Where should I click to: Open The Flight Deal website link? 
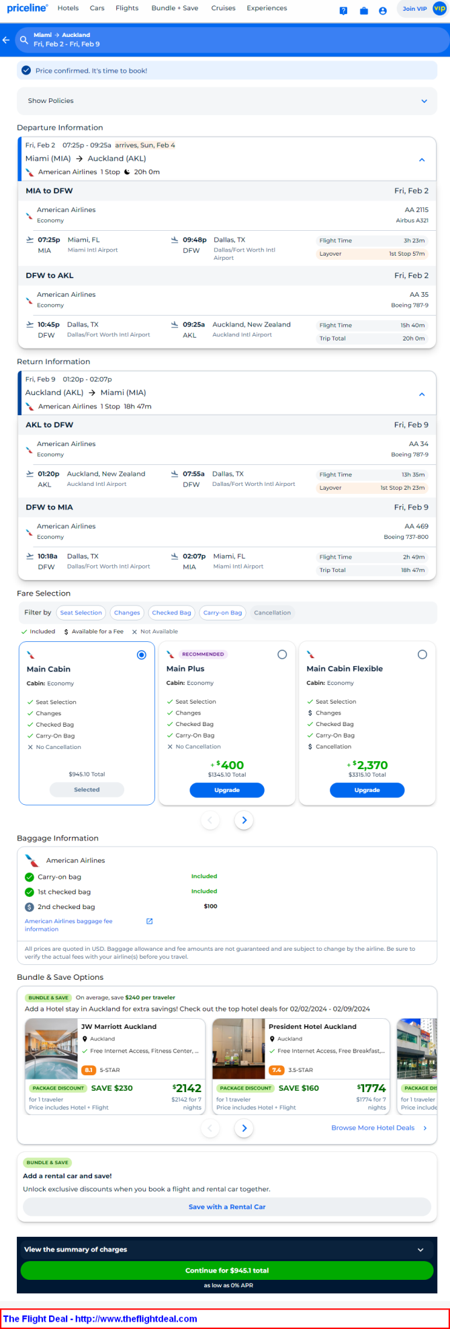coord(100,1318)
